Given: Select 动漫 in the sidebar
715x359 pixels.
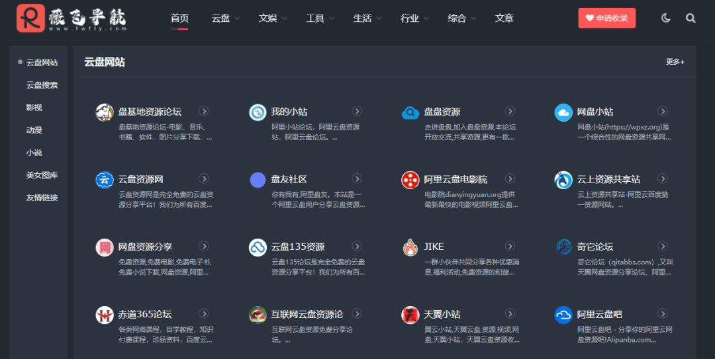Looking at the screenshot, I should pos(34,130).
